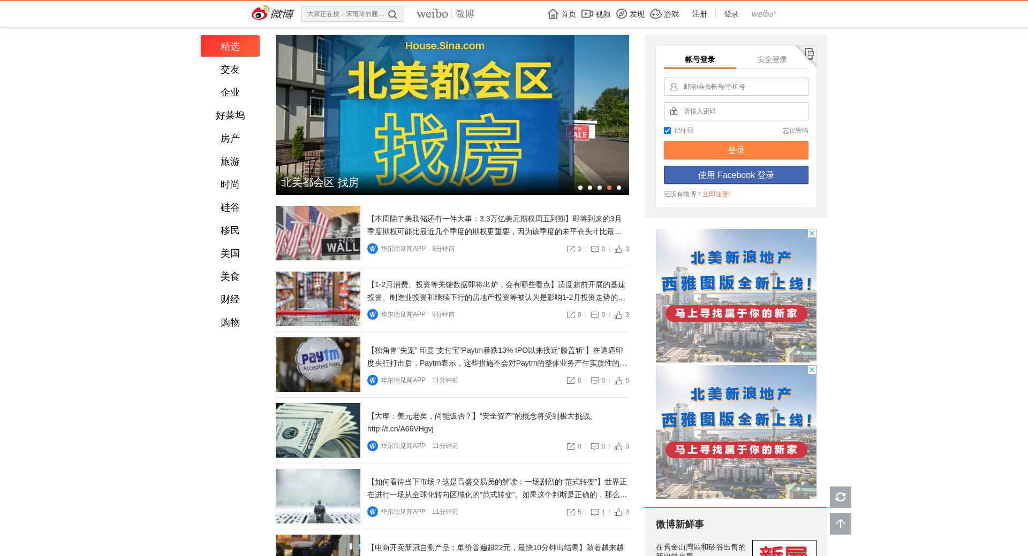Select the 精选 category
Image resolution: width=1028 pixels, height=556 pixels.
click(x=230, y=46)
